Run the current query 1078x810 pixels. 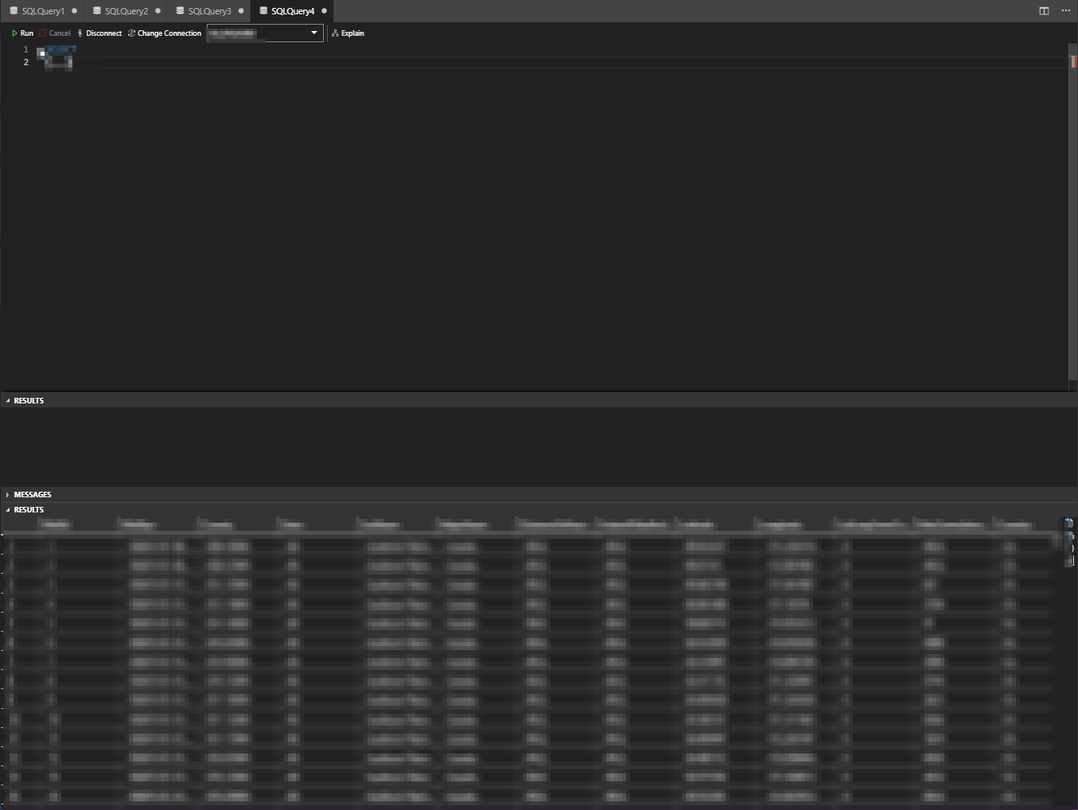[22, 33]
